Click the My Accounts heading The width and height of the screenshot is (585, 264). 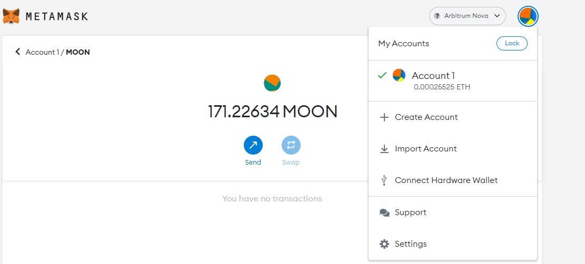[404, 44]
